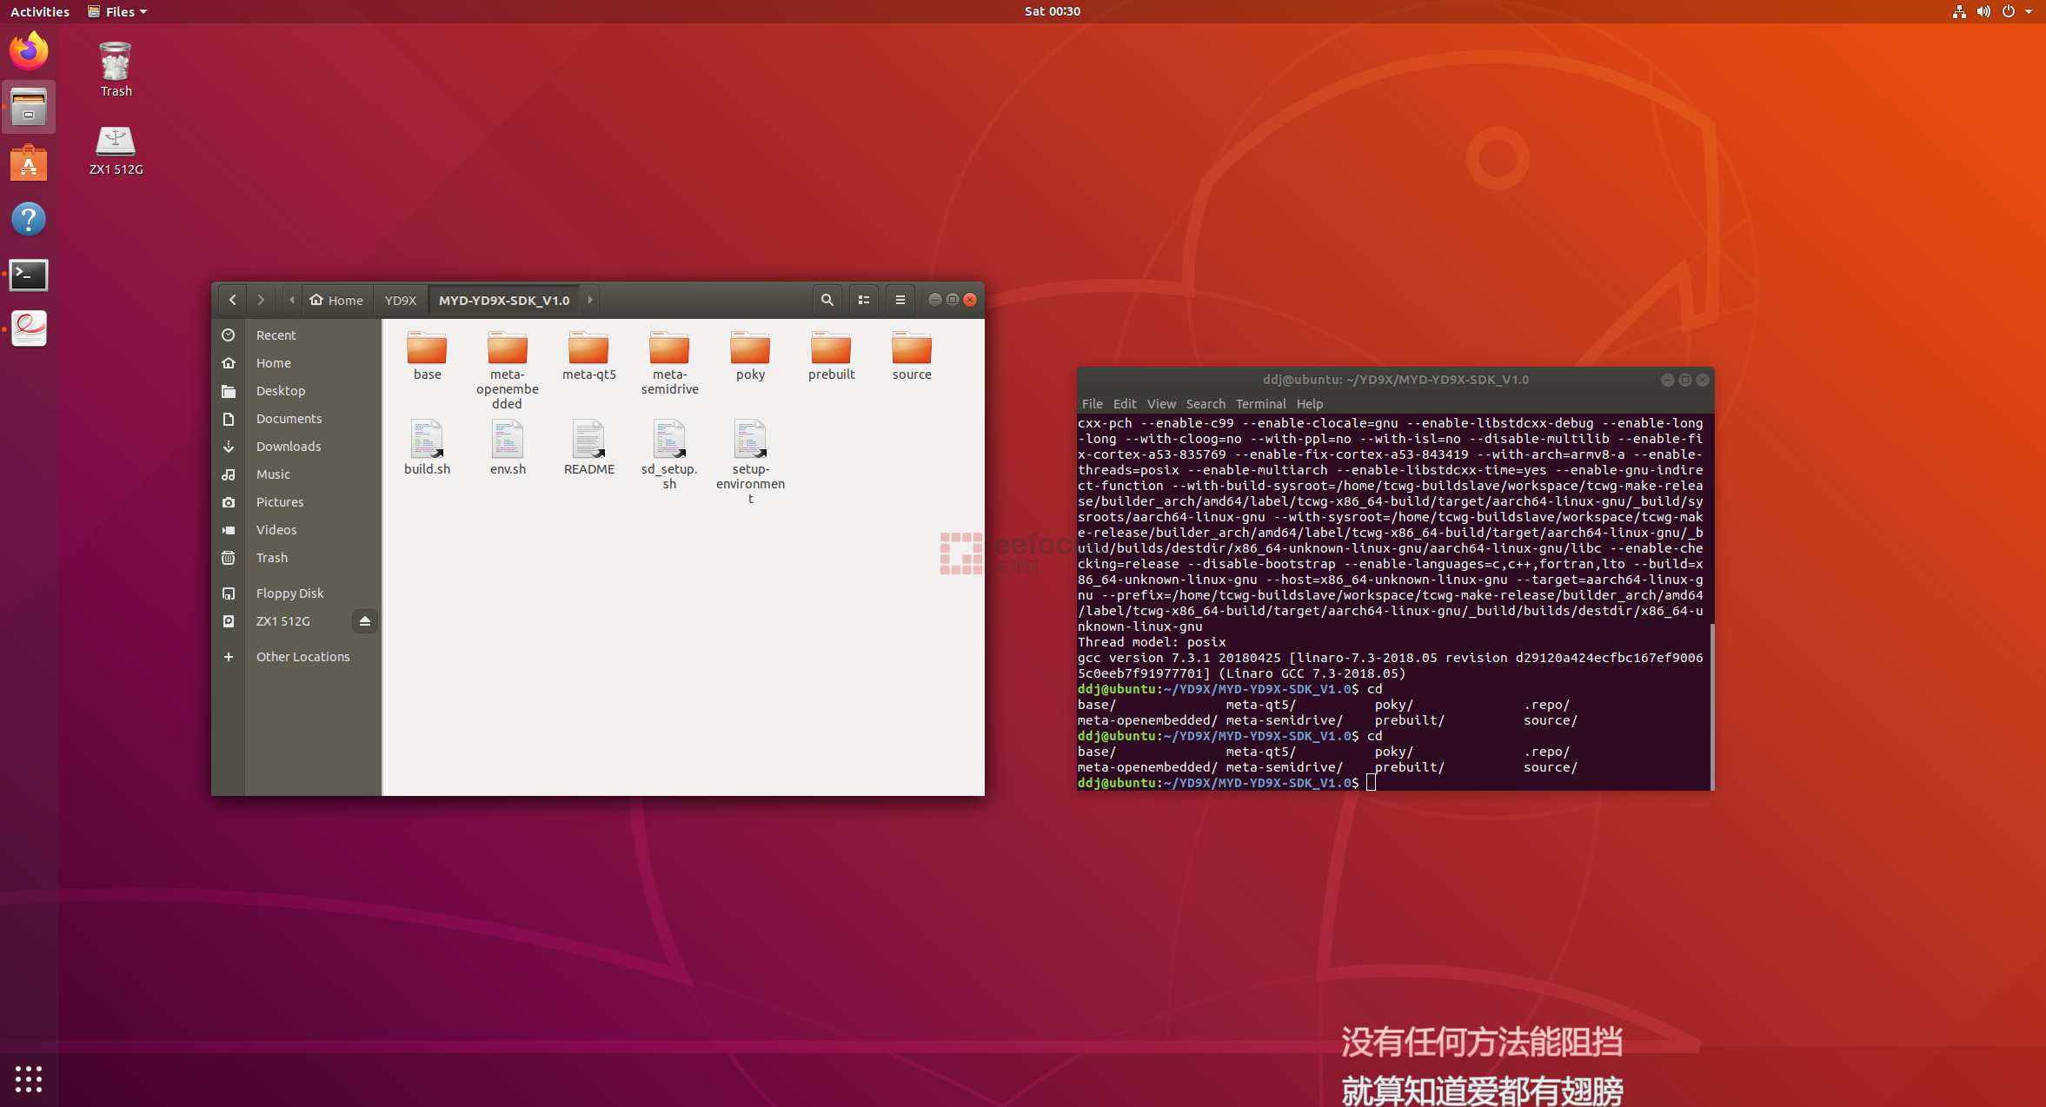The height and width of the screenshot is (1107, 2046).
Task: Expand the Other Locations sidebar entry
Action: coord(302,656)
